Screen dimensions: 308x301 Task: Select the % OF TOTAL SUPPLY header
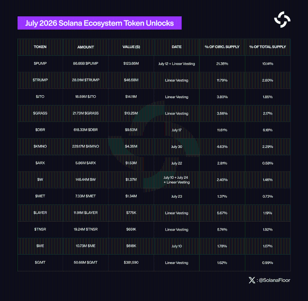[x=268, y=47]
